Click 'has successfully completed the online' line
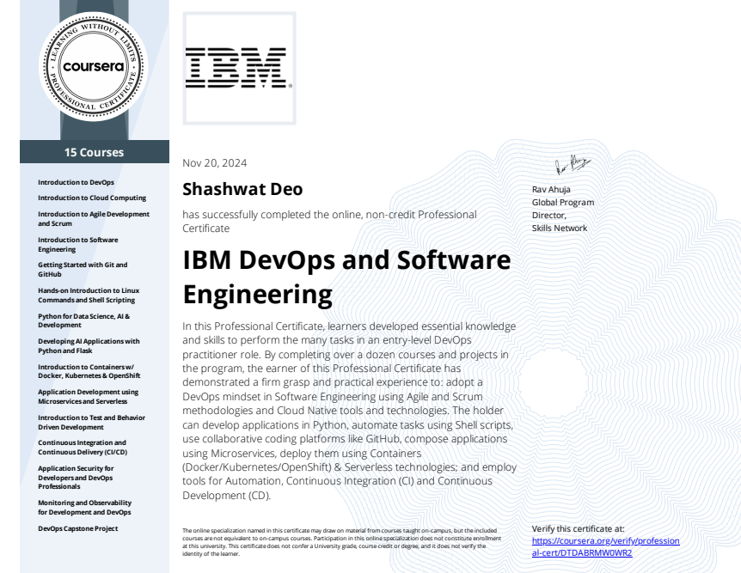The image size is (741, 573). pyautogui.click(x=330, y=221)
